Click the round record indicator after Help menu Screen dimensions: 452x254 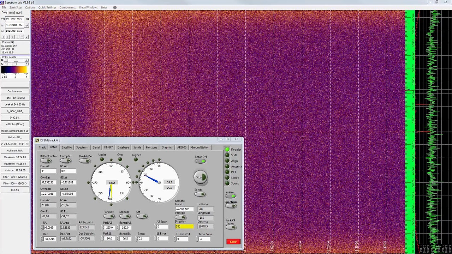[115, 7]
